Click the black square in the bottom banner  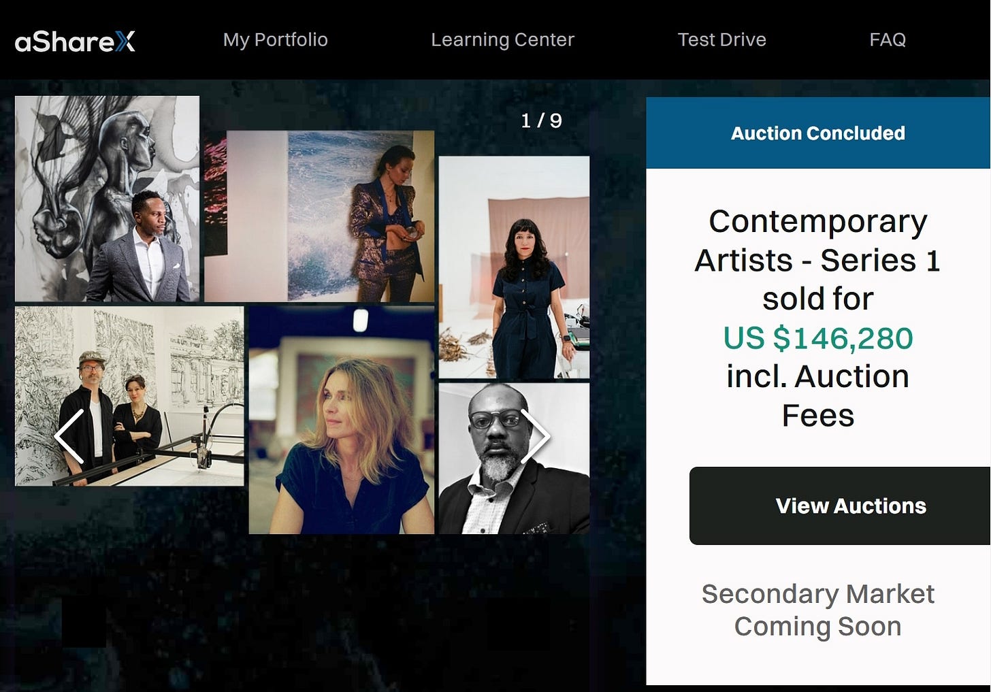[84, 623]
